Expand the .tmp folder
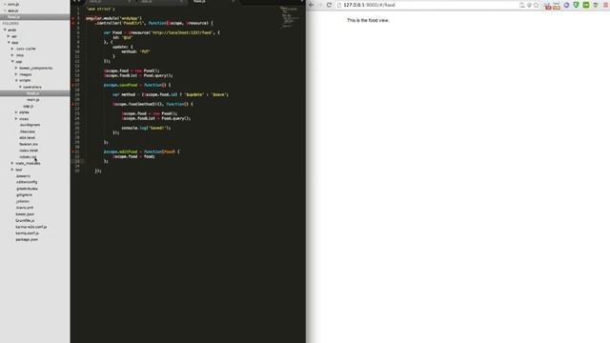The image size is (610, 343). click(12, 55)
